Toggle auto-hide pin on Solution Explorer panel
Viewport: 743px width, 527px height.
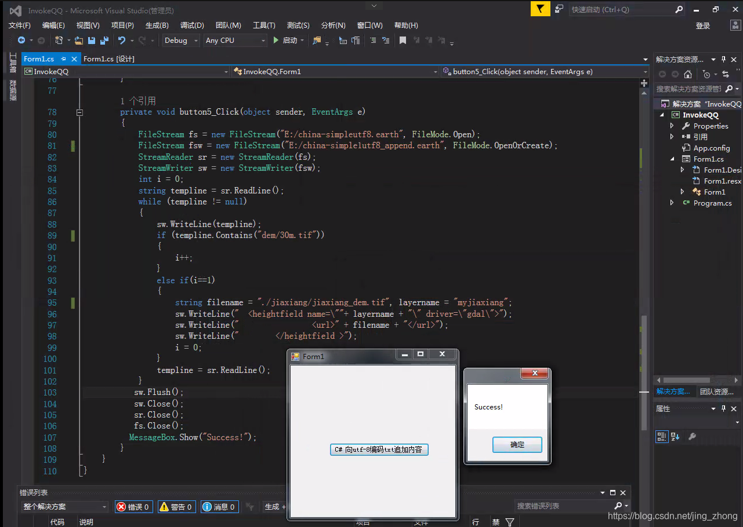click(x=723, y=59)
